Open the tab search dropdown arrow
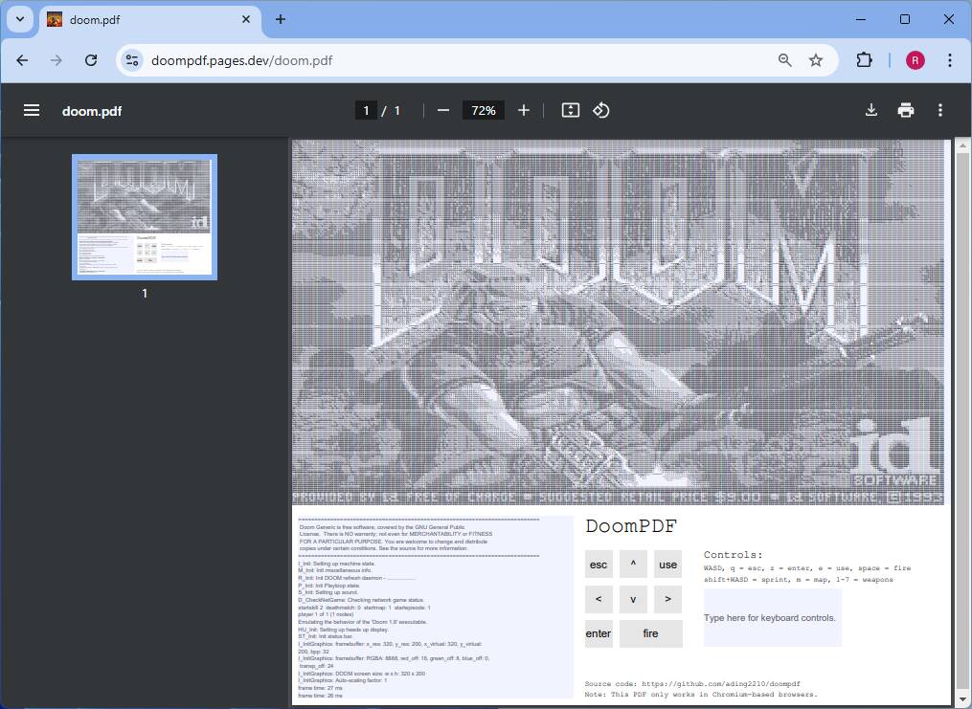The height and width of the screenshot is (709, 972). [x=20, y=19]
